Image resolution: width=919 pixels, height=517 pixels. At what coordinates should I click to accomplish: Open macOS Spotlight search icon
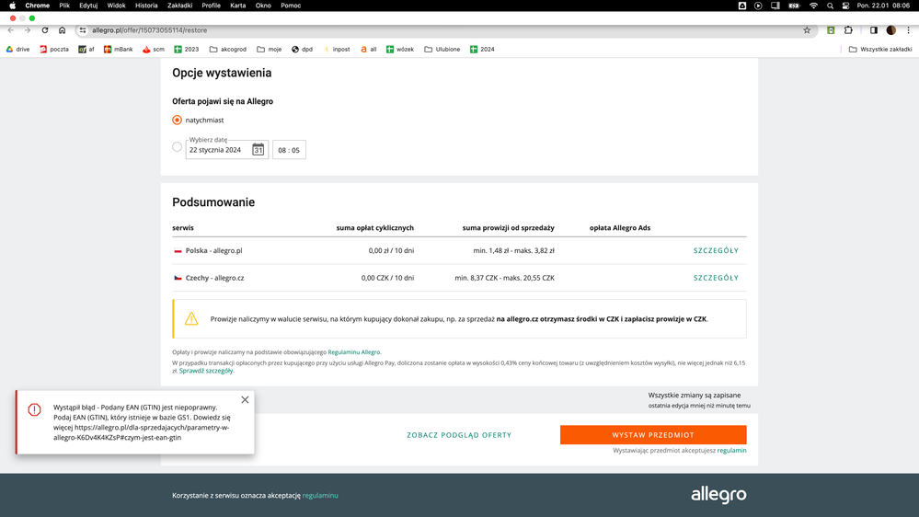pos(830,6)
